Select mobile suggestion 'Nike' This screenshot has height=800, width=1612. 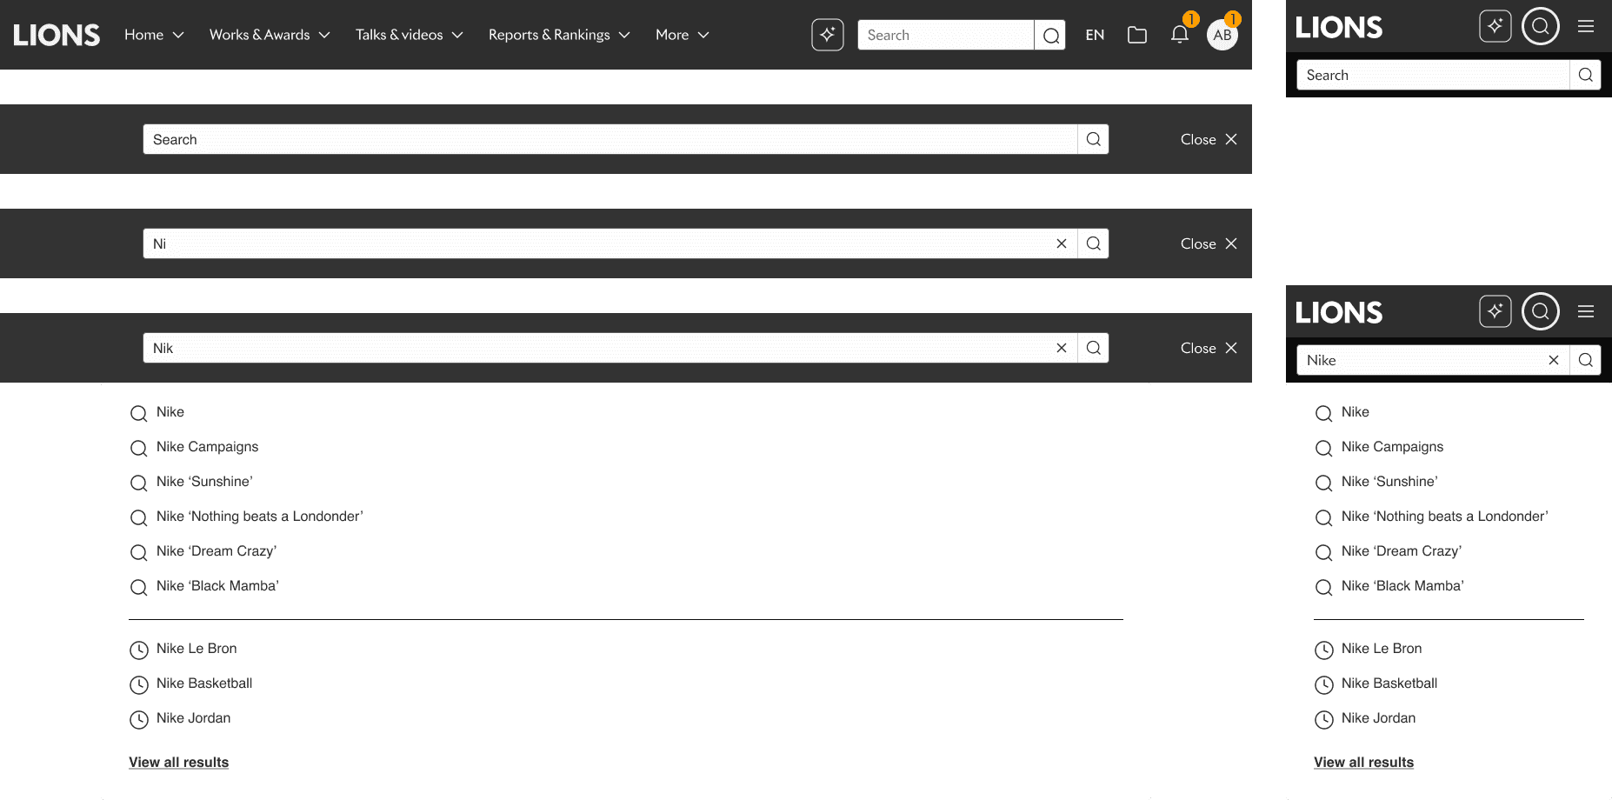(x=1342, y=412)
